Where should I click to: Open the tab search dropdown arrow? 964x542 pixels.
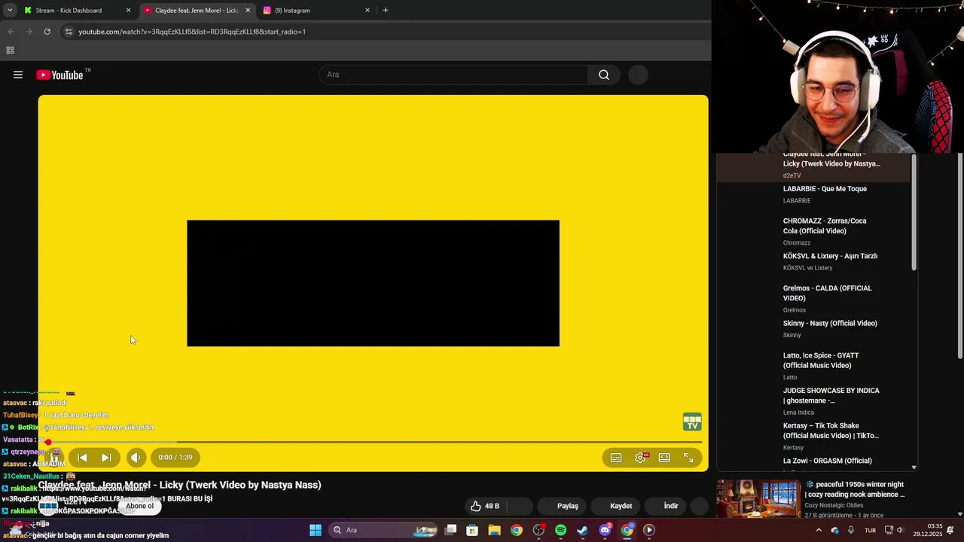pyautogui.click(x=10, y=11)
